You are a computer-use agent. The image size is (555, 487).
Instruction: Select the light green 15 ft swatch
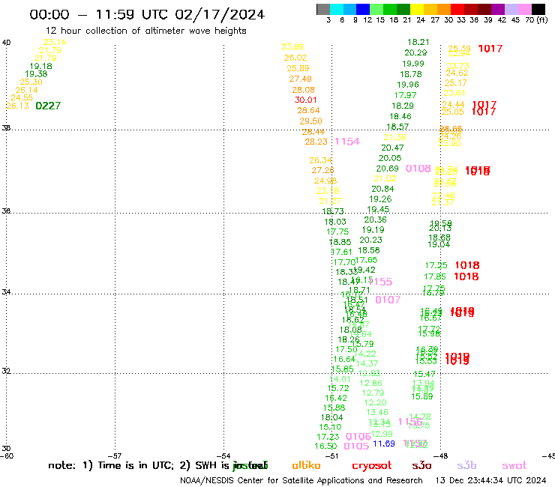[376, 9]
